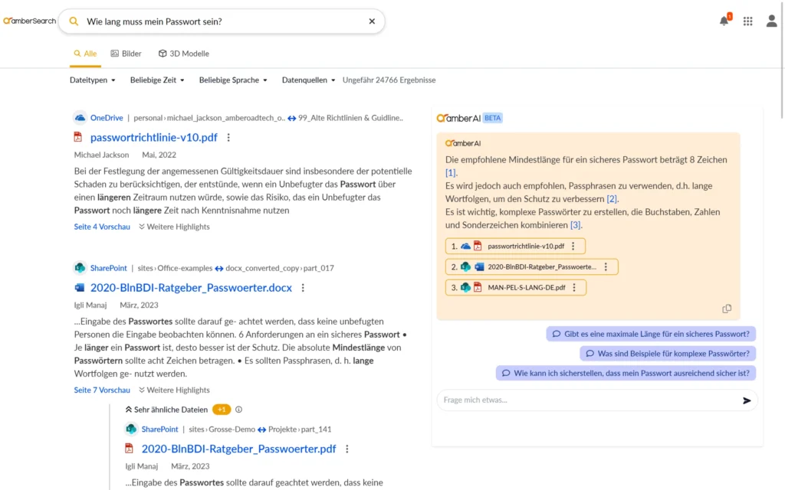This screenshot has width=785, height=490.
Task: Open options menu for passwortrichtlinie-v10.pdf result
Action: (228, 138)
